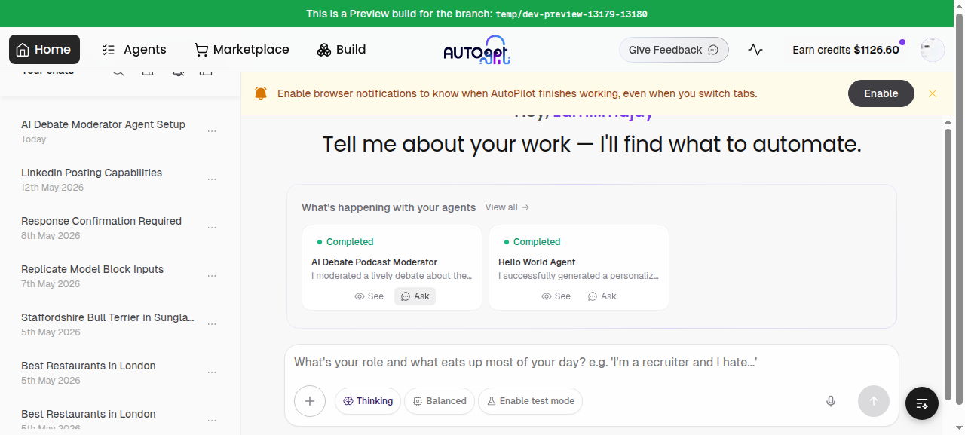Open the Hello World Agent card
This screenshot has height=435, width=965.
tap(579, 268)
